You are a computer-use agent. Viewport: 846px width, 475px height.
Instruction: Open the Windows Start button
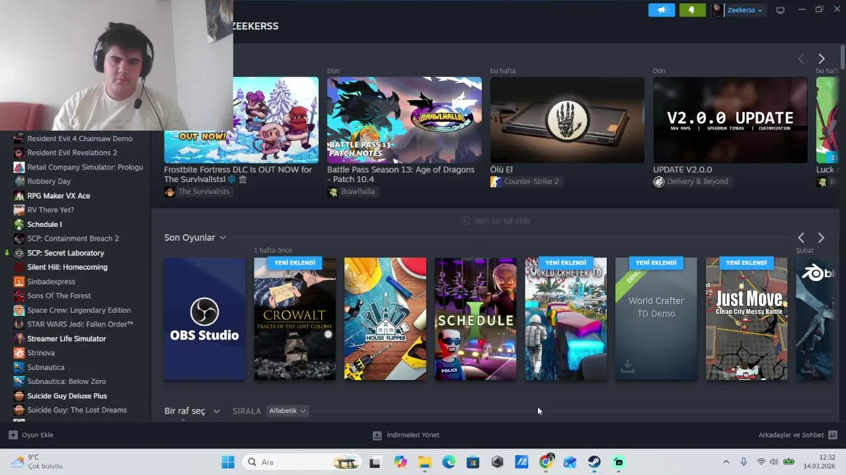[x=228, y=462]
